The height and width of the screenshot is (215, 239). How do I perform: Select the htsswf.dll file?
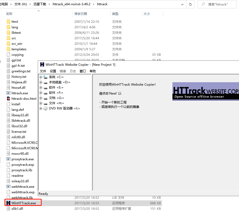coord(18,87)
